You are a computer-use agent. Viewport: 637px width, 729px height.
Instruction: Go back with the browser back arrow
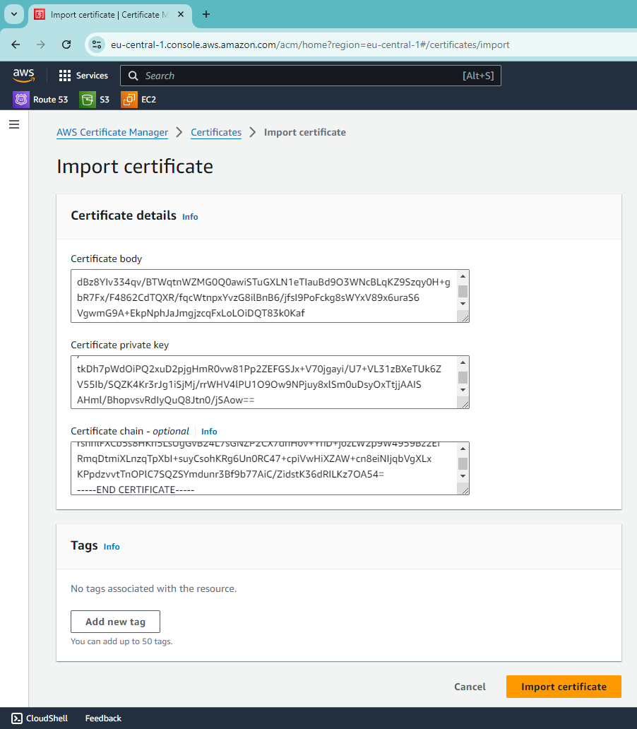coord(16,45)
